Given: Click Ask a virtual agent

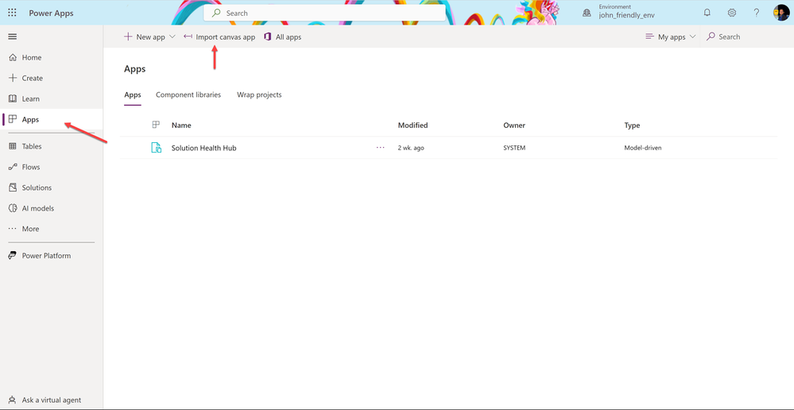Looking at the screenshot, I should (52, 400).
